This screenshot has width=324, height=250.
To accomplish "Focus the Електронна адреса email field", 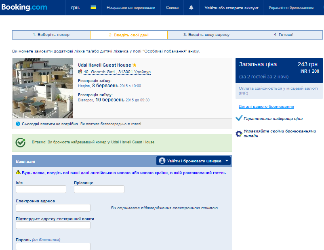I will tap(53, 208).
